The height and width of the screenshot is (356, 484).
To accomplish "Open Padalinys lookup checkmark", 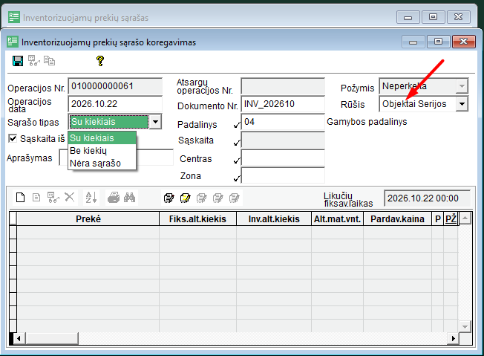I will coord(237,125).
